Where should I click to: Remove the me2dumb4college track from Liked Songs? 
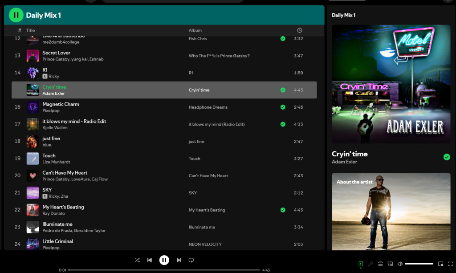point(283,38)
